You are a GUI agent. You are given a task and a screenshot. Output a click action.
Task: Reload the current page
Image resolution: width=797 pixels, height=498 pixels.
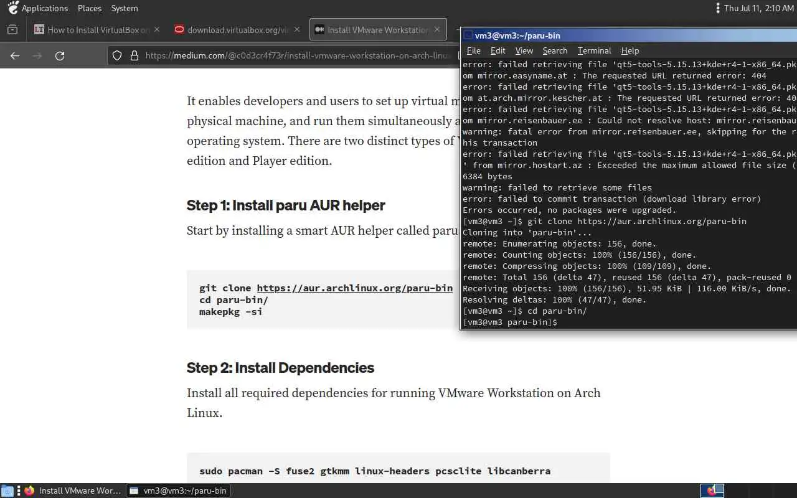(60, 55)
